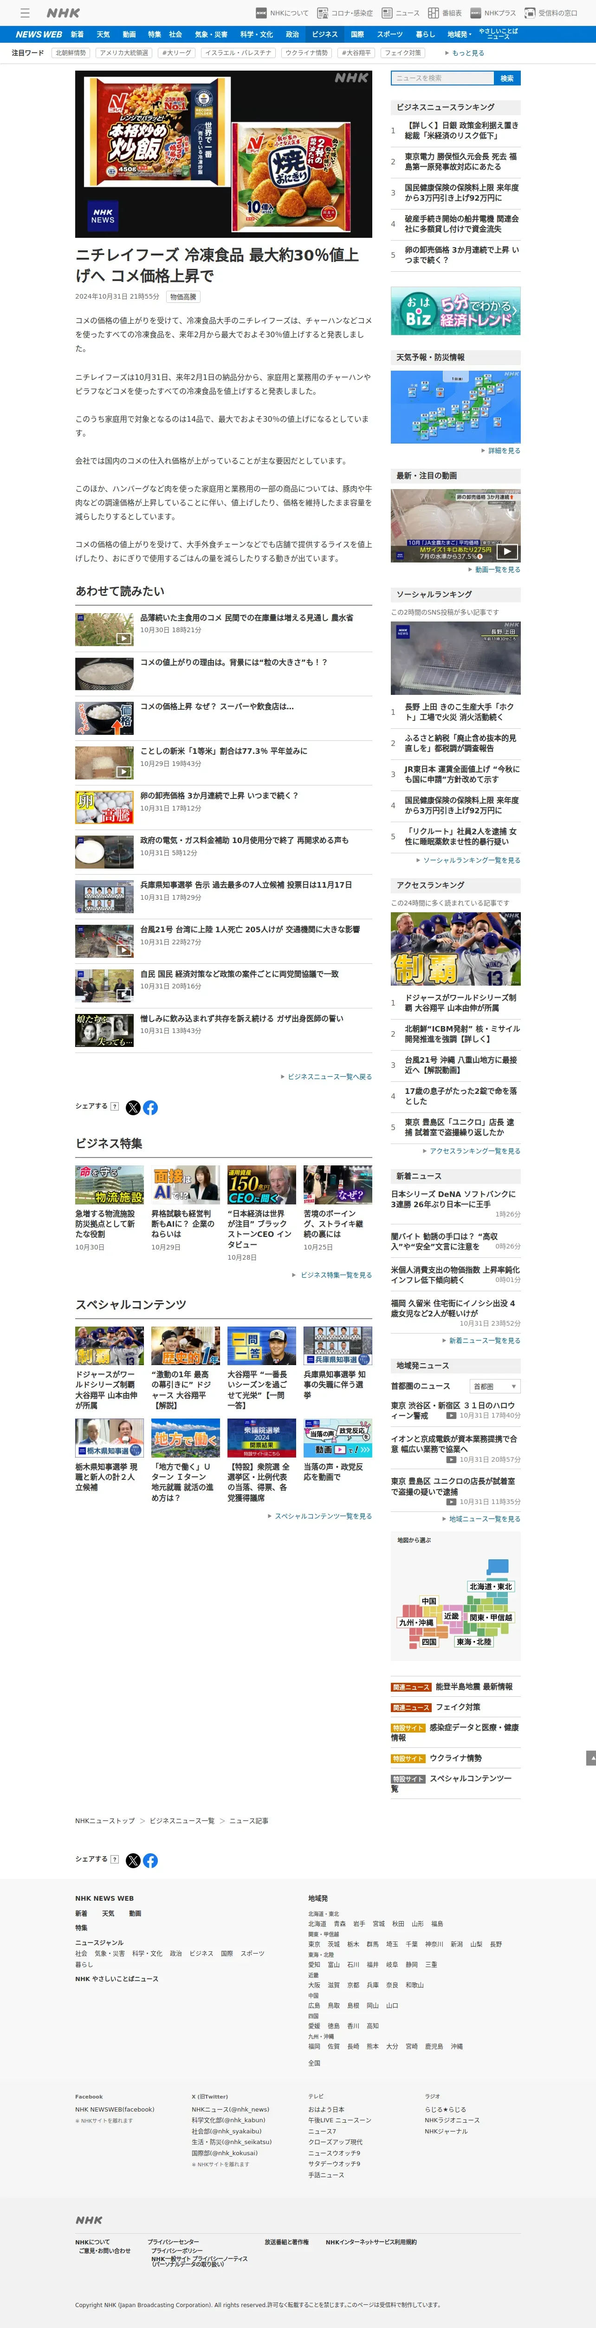The width and height of the screenshot is (596, 2328).
Task: Select 北海道・東北 on region map
Action: pos(490,1587)
